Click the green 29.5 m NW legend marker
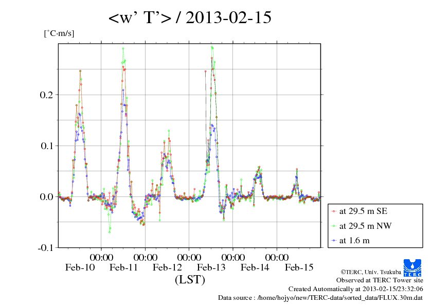 click(334, 226)
